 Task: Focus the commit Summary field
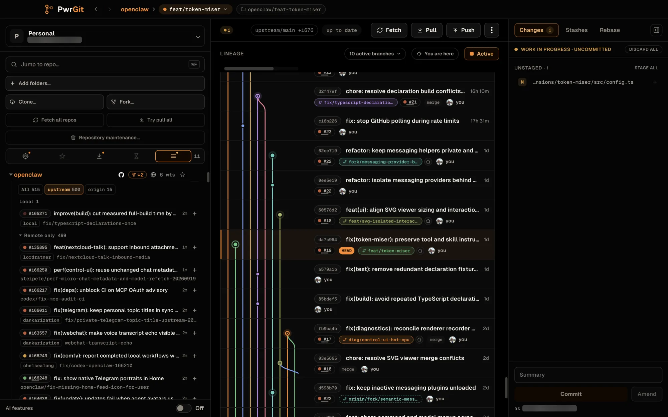click(588, 375)
